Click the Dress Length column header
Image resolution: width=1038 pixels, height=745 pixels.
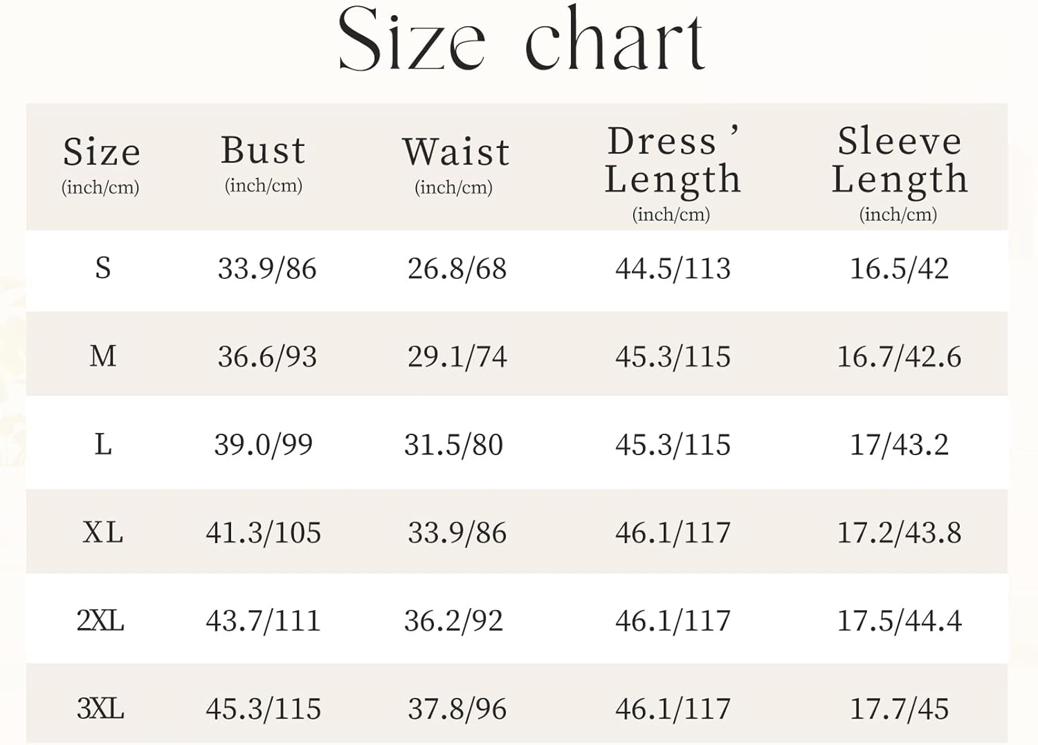(x=672, y=160)
